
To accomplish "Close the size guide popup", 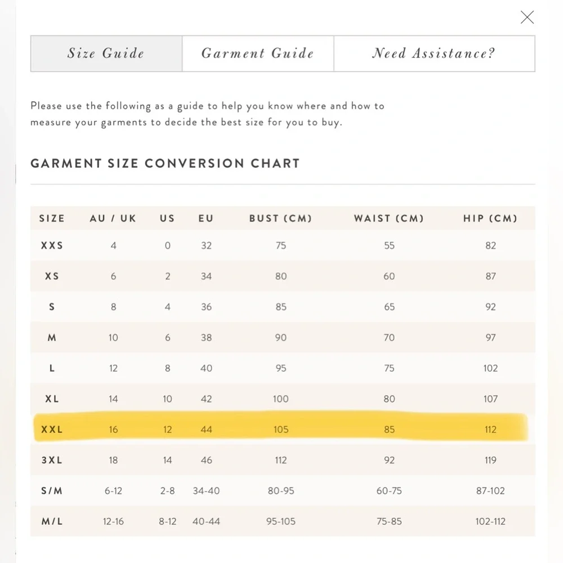I will coord(527,17).
